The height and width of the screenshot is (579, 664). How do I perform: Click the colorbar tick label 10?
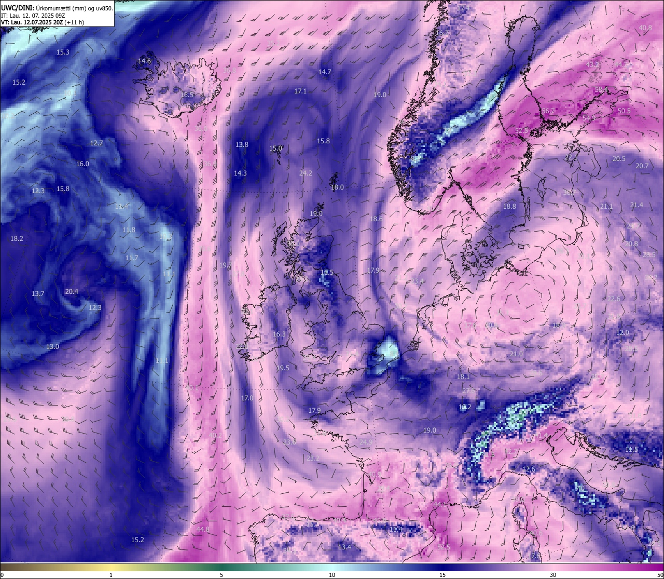point(332,575)
